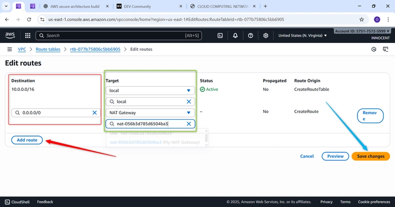Click the Add route button
Screen dimensions: 395x207
tap(27, 140)
